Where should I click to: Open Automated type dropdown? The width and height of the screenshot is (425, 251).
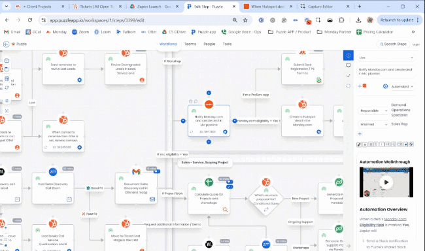(x=402, y=86)
